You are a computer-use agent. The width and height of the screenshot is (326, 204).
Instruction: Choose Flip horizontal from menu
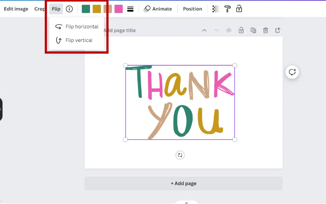click(77, 27)
